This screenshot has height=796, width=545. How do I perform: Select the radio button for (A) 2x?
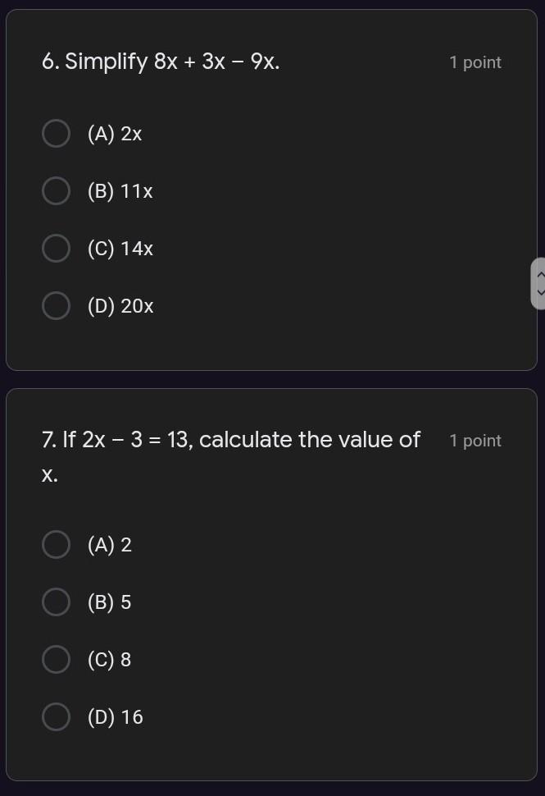coord(56,133)
